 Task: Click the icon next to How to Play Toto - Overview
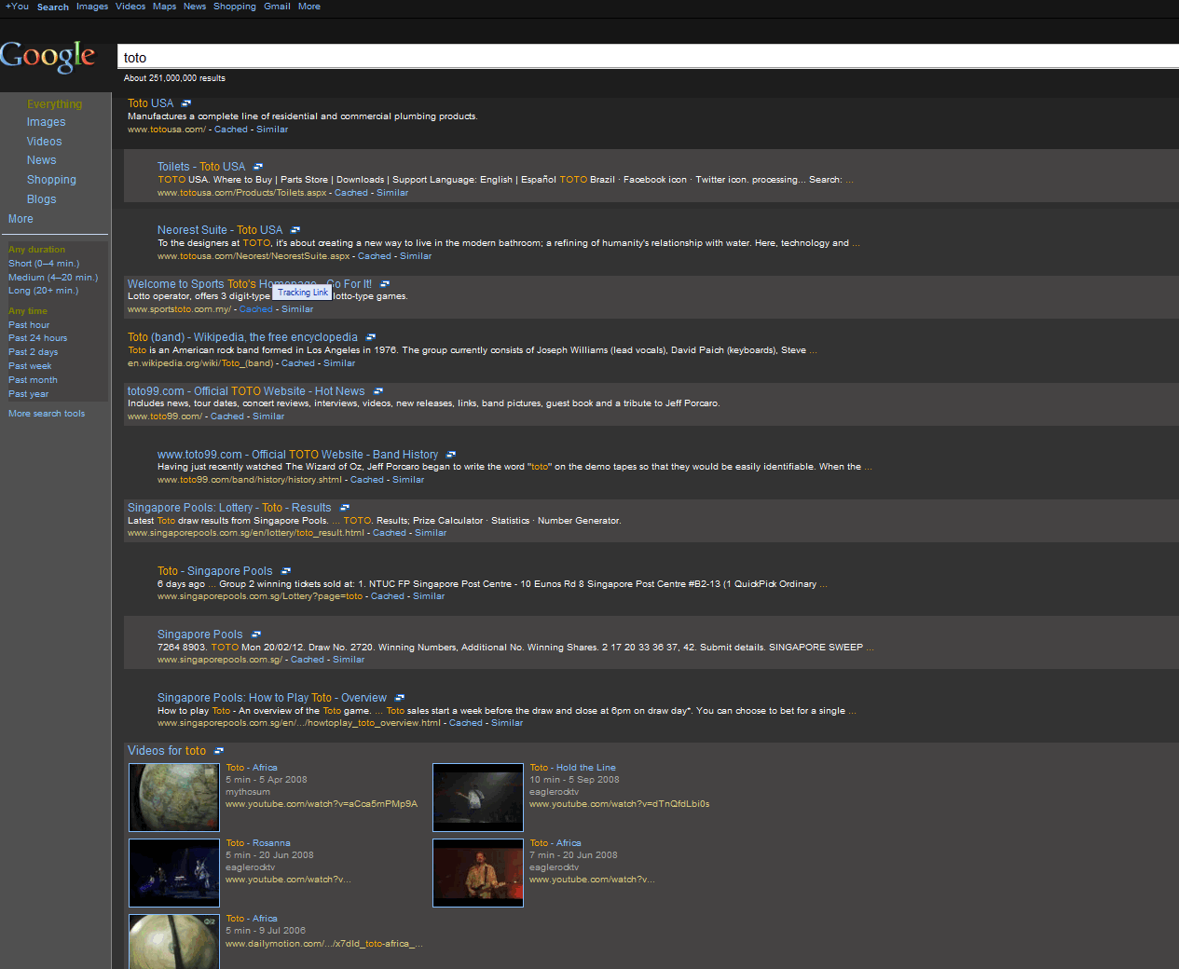[399, 698]
